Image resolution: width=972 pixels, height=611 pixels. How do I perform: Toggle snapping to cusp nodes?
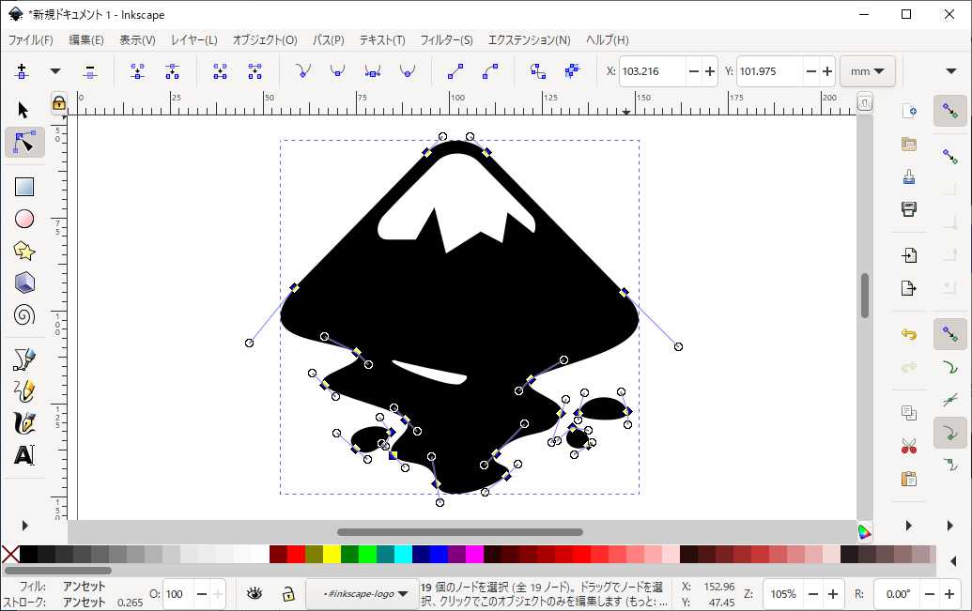click(x=950, y=433)
